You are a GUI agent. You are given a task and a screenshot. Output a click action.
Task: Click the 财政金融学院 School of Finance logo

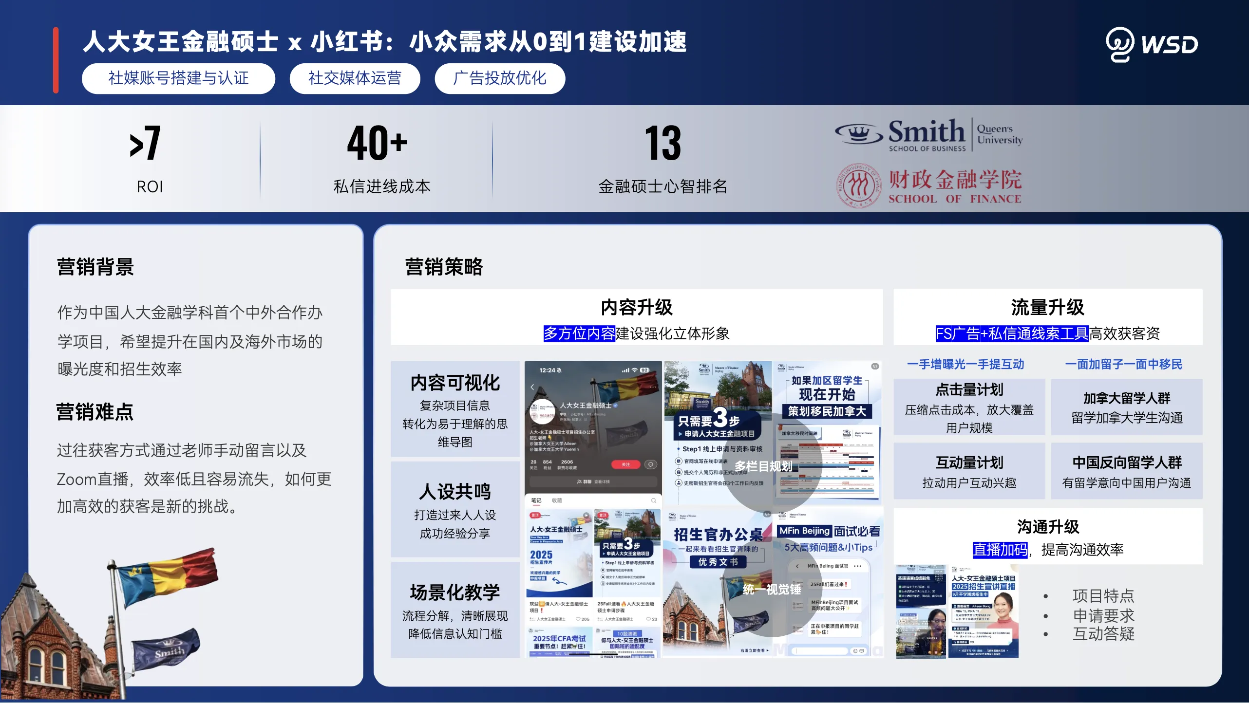[x=929, y=185]
